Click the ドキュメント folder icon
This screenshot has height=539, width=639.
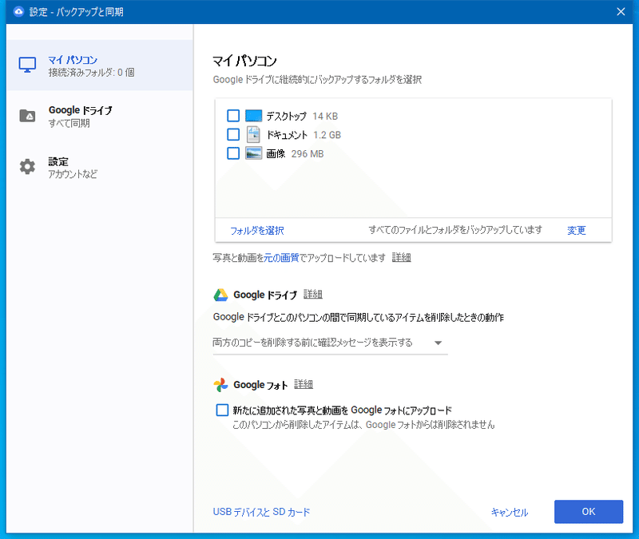point(253,134)
